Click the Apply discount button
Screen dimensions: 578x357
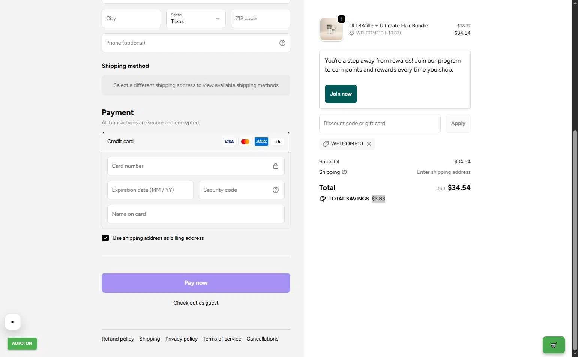click(458, 123)
